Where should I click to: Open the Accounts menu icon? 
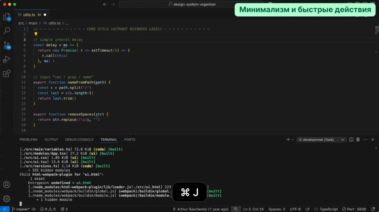(x=6, y=185)
